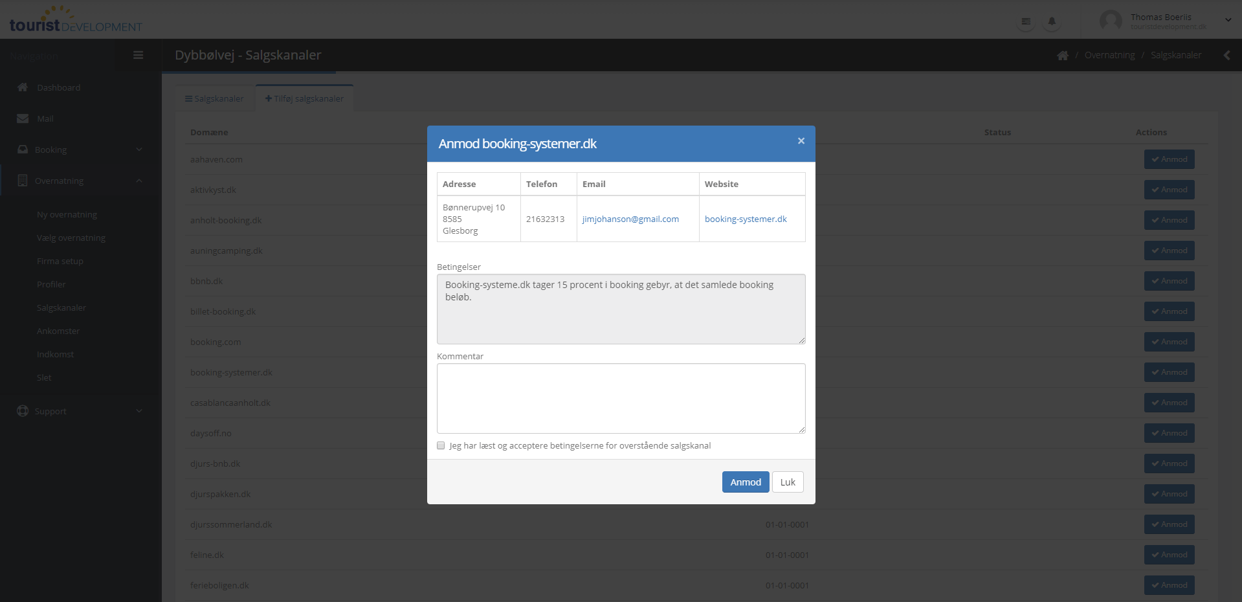Click the Support lifebuoy icon in the sidebar
This screenshot has height=602, width=1242.
23,411
